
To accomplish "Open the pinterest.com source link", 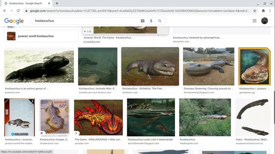I will pyautogui.click(x=12, y=92).
